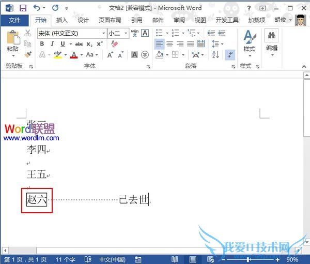Copy selection with the copy icon
Screen dimensions: 310x264
tap(27, 44)
